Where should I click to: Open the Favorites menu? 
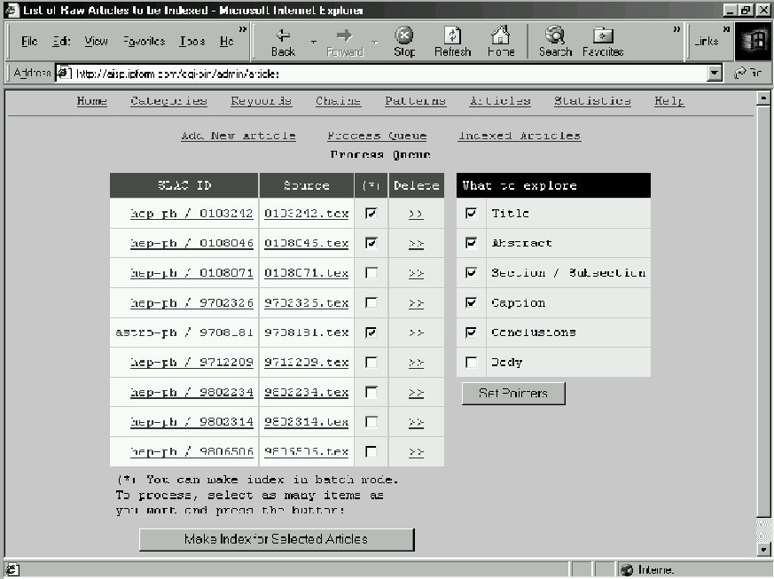[144, 42]
